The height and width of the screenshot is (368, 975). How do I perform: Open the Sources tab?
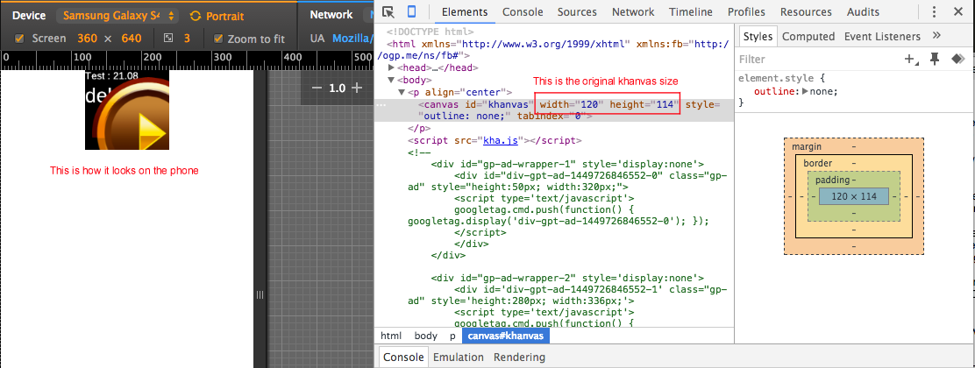(577, 11)
